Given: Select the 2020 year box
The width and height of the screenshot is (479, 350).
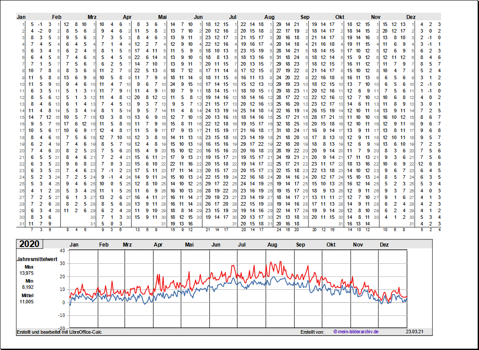Looking at the screenshot, I should 30,244.
